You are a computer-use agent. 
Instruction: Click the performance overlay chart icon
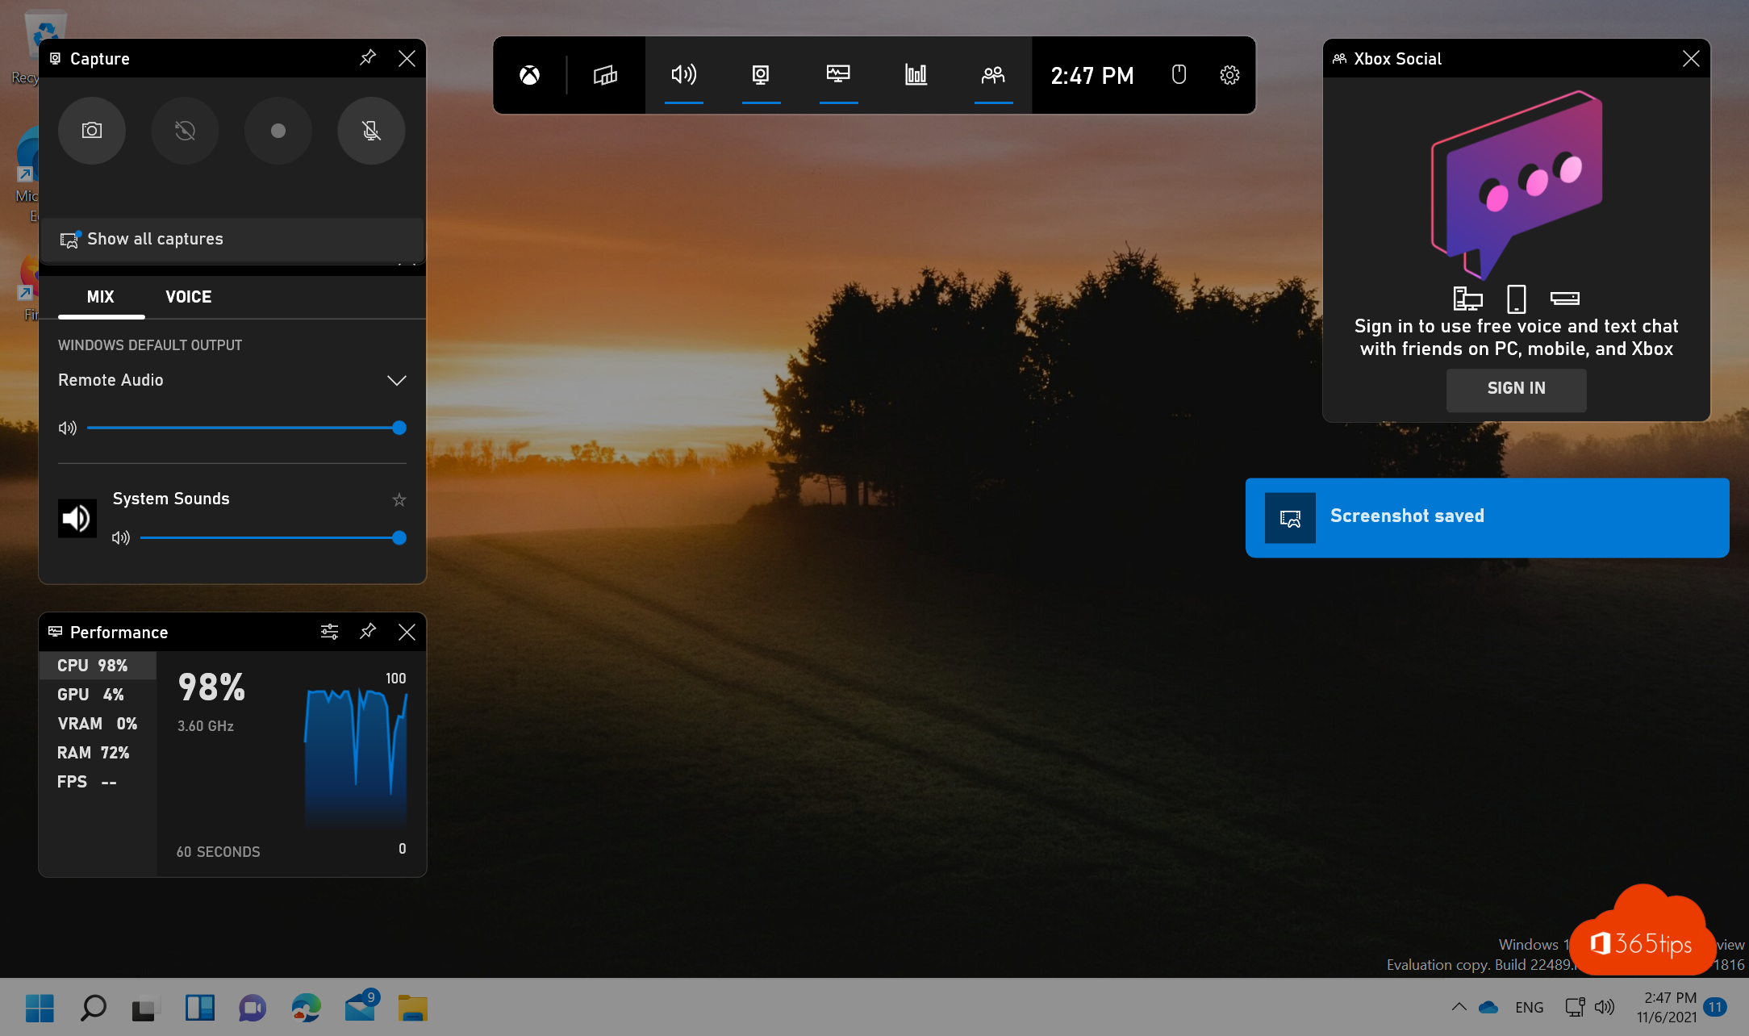coord(916,75)
